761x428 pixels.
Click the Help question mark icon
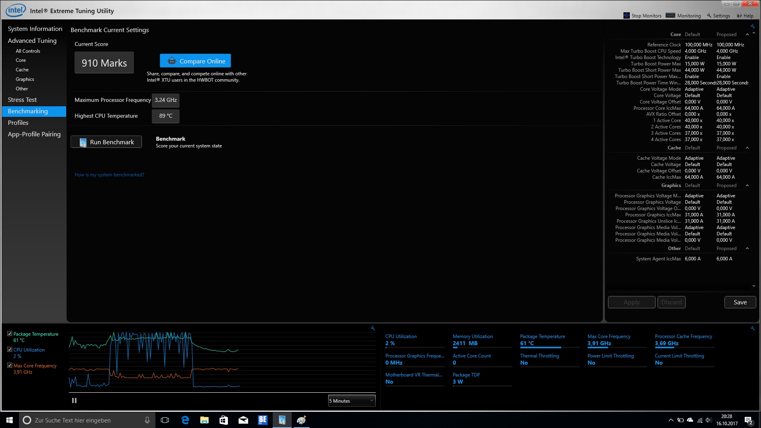(739, 16)
